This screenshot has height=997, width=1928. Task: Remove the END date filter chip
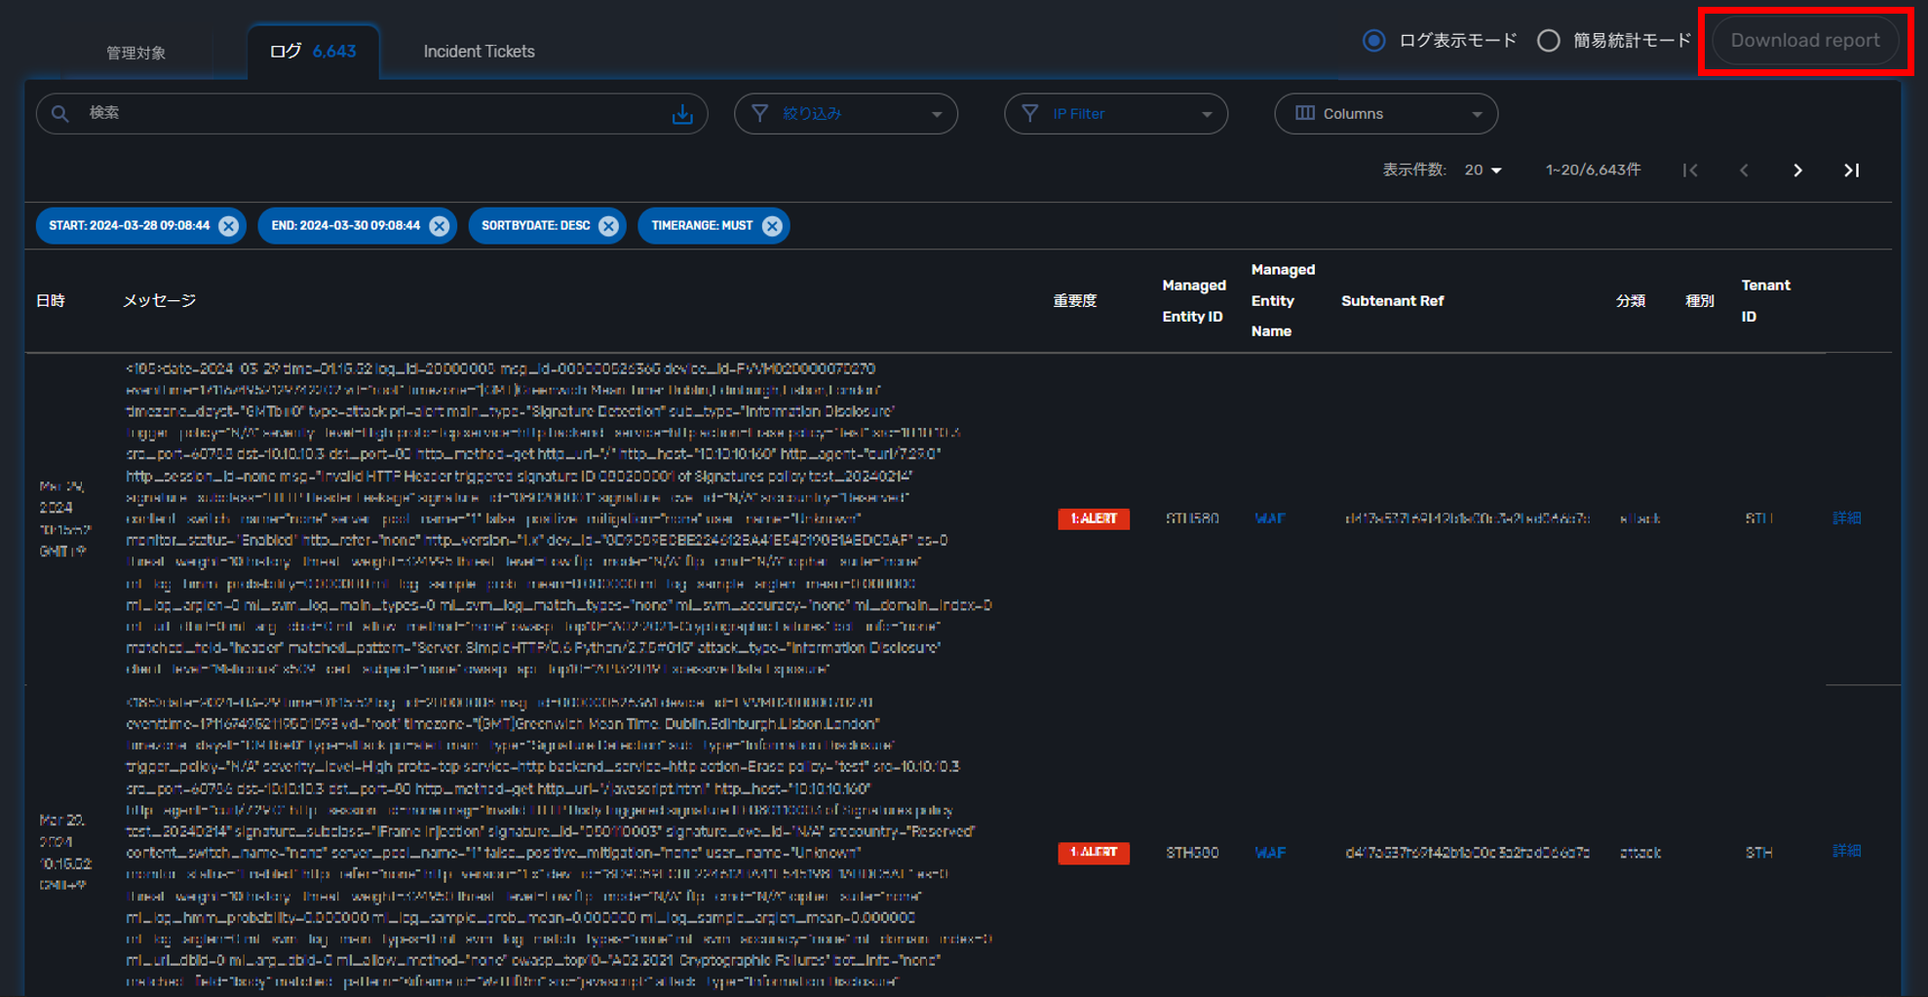[x=440, y=226]
